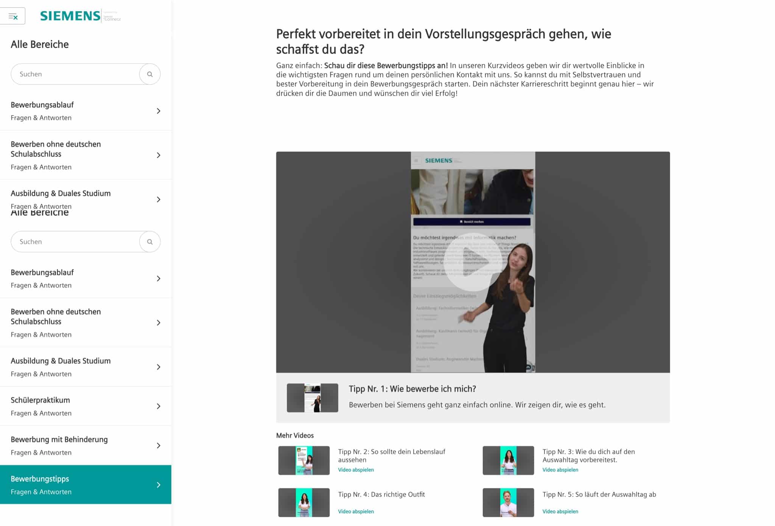Screen dimensions: 775x526
Task: Expand lower Ausbildung & Duales Studium chevron
Action: (159, 367)
